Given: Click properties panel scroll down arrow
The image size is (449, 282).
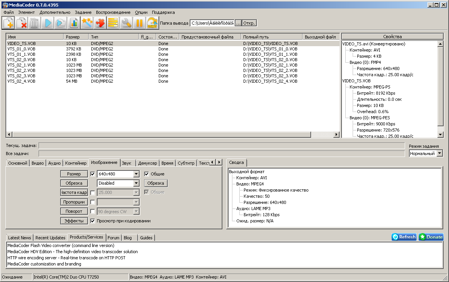Looking at the screenshot, I should (441, 135).
